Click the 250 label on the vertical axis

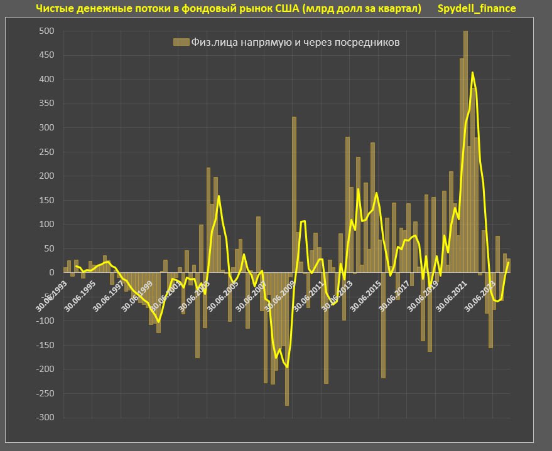coord(47,152)
